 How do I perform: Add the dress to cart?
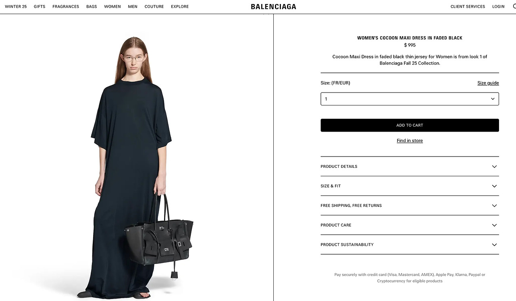pos(410,125)
